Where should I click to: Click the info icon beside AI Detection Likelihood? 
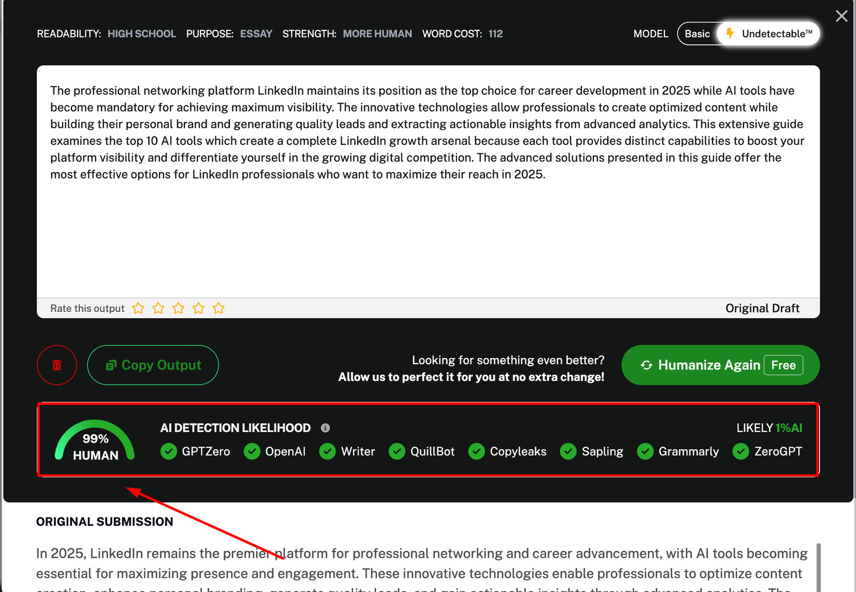tap(325, 428)
